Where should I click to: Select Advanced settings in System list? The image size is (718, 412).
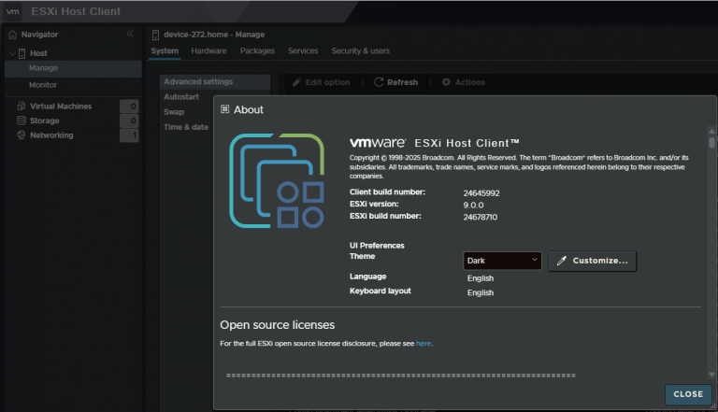215,82
